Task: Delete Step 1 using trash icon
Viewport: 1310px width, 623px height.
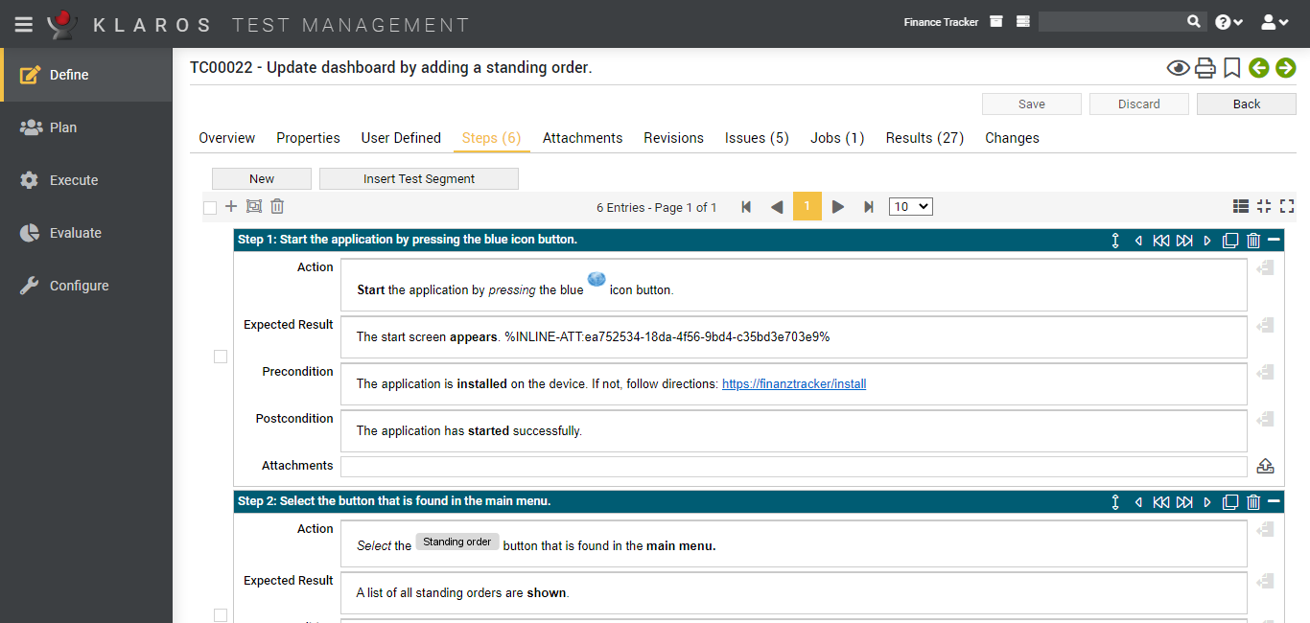Action: pos(1253,240)
